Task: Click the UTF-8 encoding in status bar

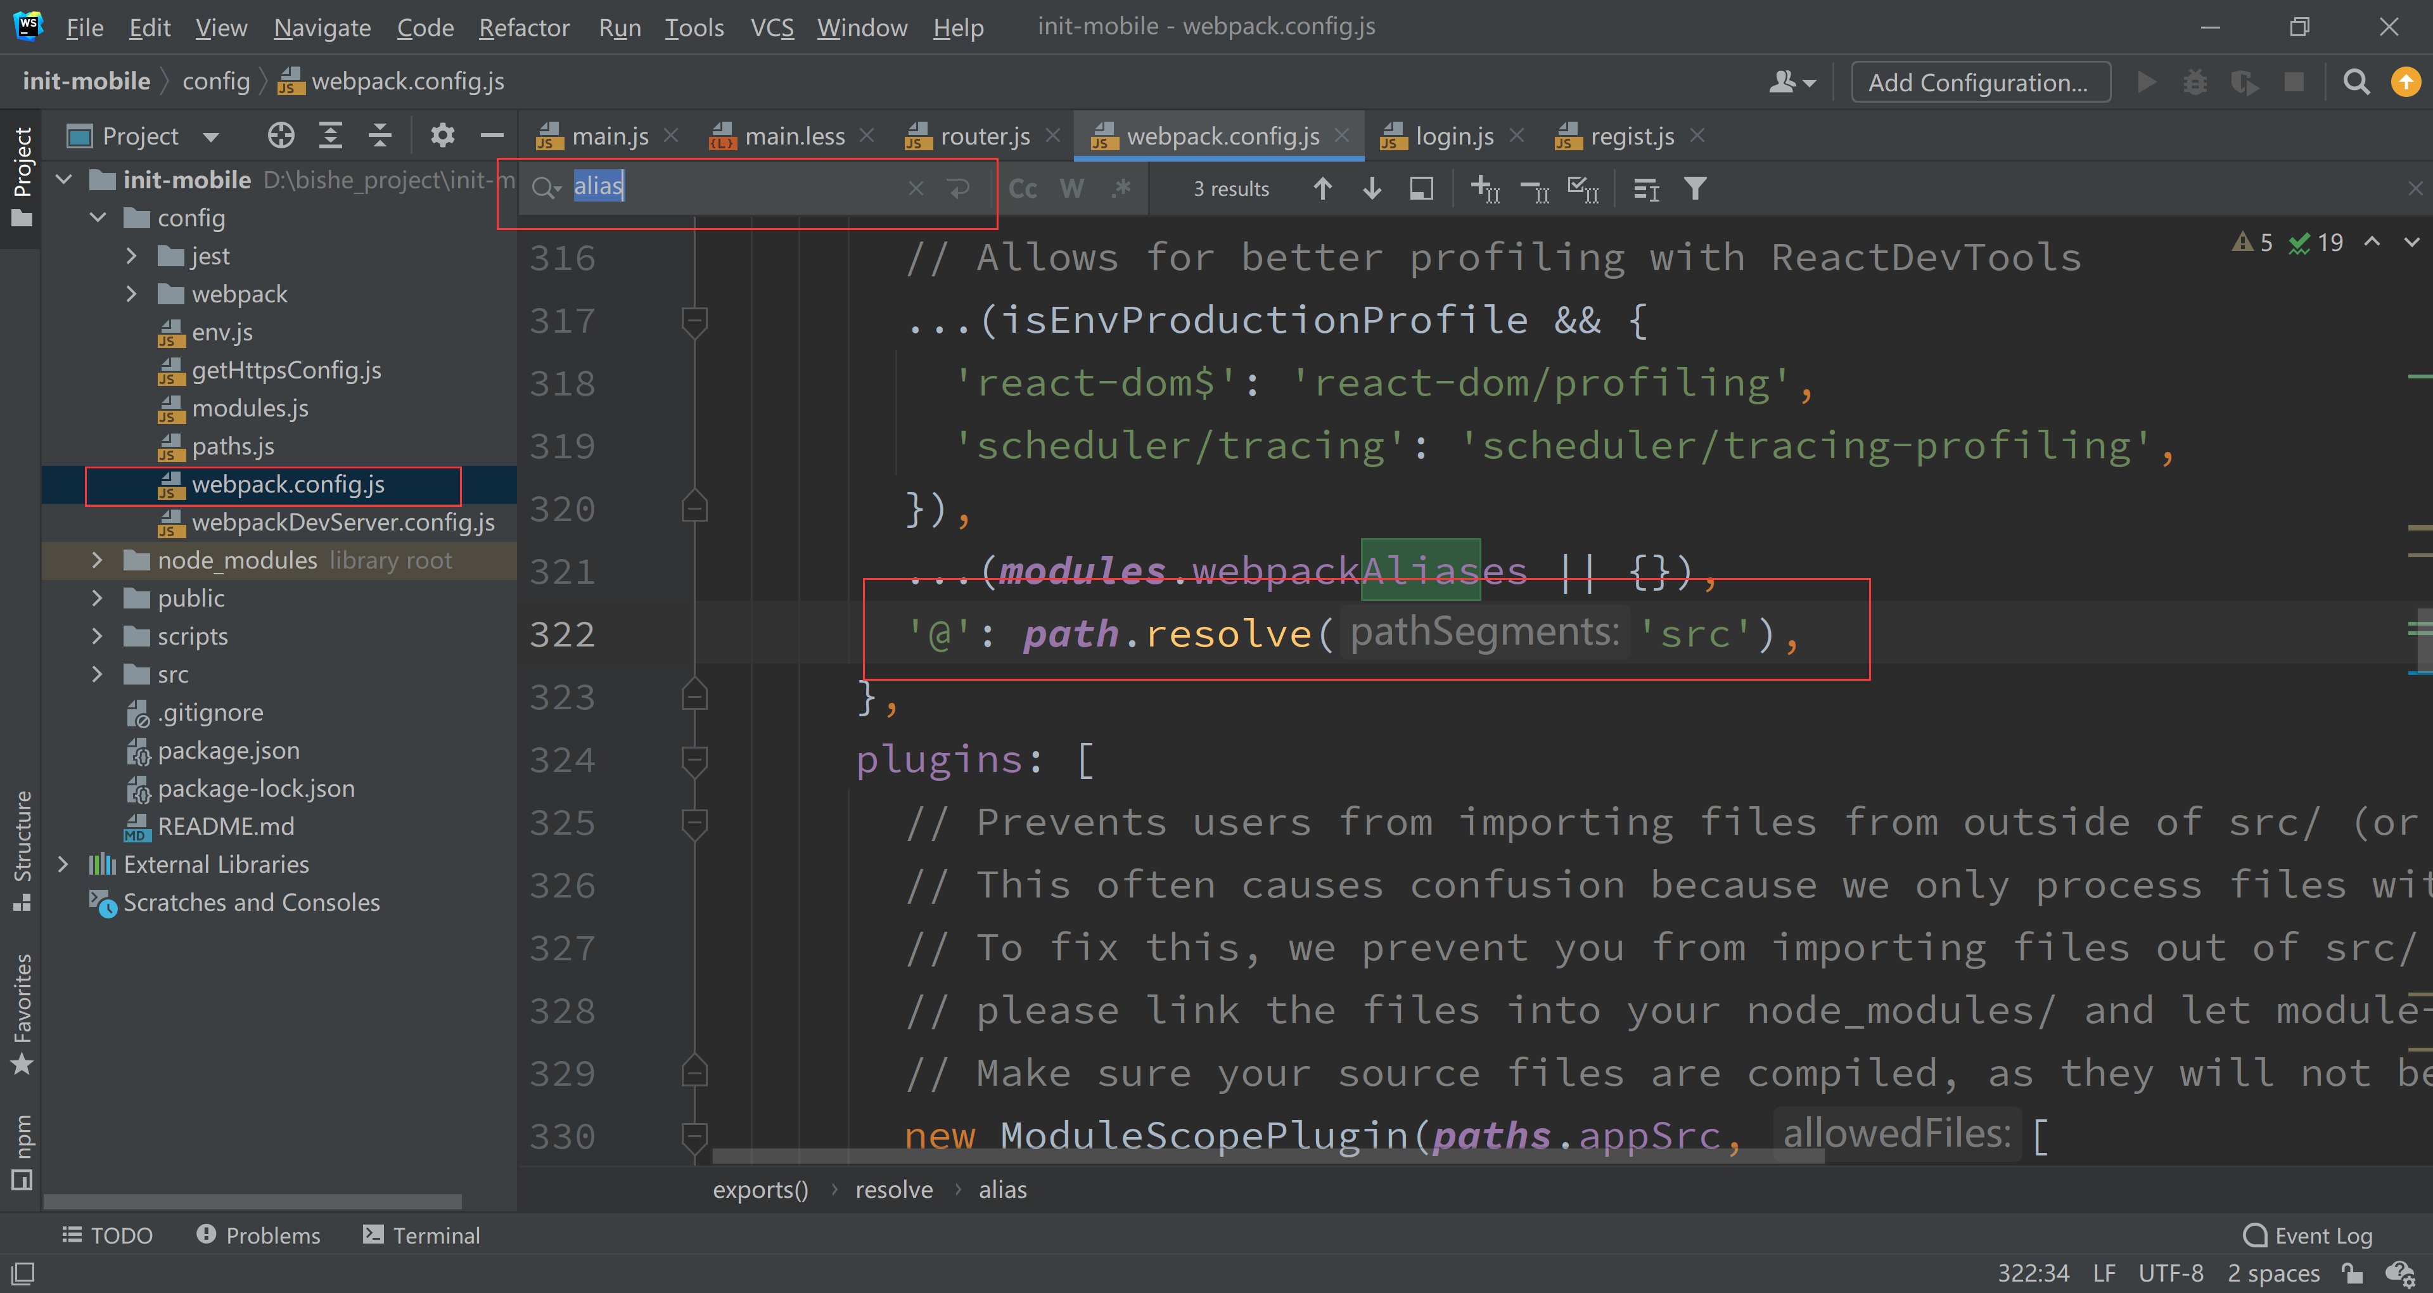Action: [2171, 1273]
